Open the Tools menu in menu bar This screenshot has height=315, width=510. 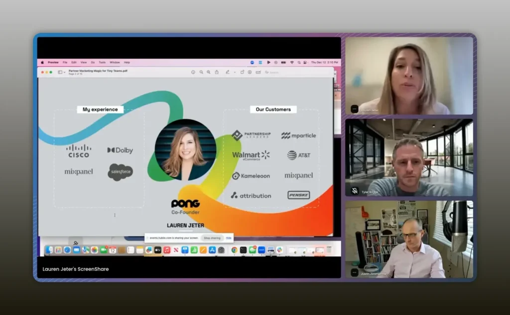(102, 63)
